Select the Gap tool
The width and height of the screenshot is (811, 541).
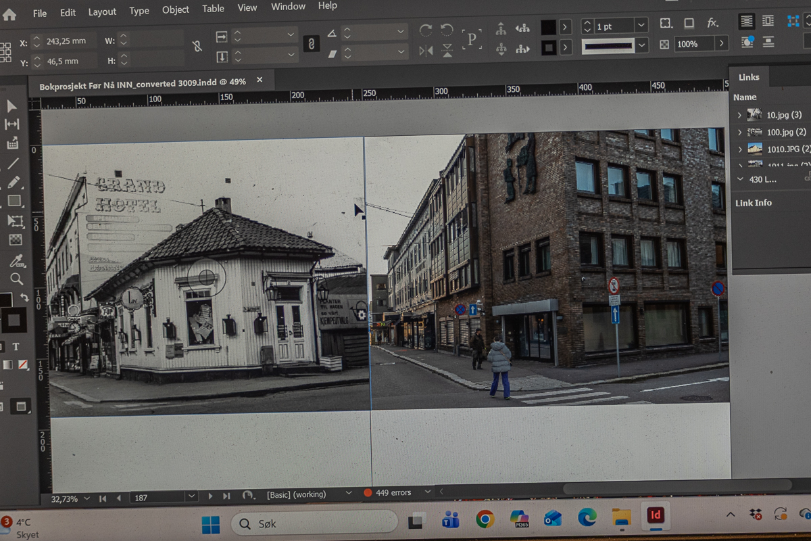(11, 124)
